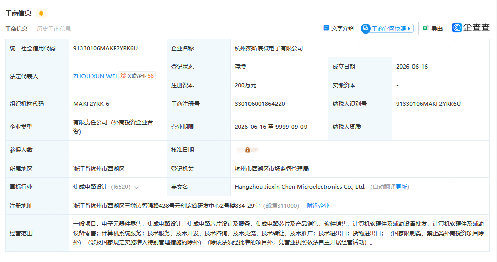
Task: Select authority 杭州市西湖区市场监督管理局
Action: click(271, 169)
